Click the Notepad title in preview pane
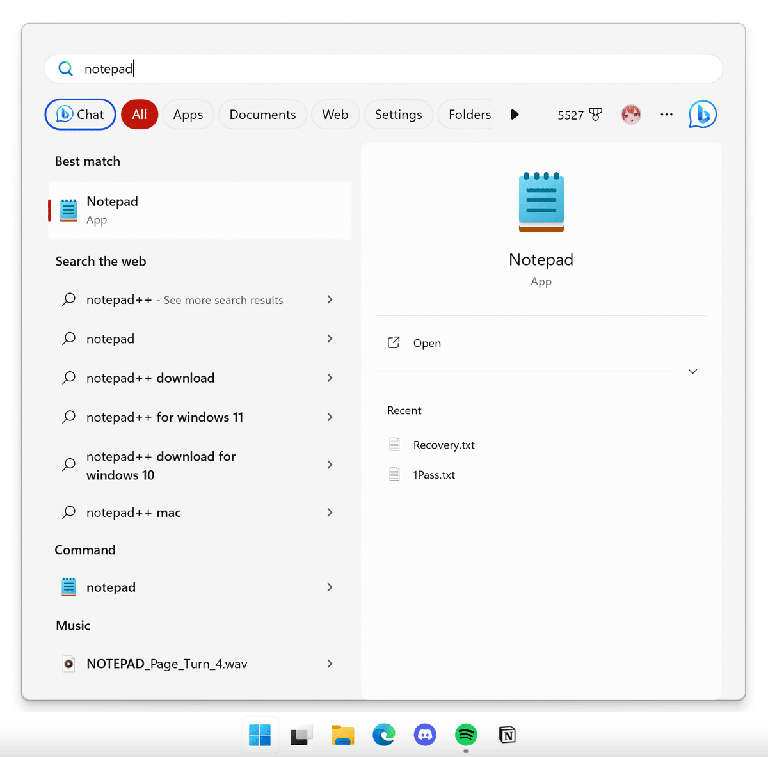The width and height of the screenshot is (768, 757). tap(541, 259)
